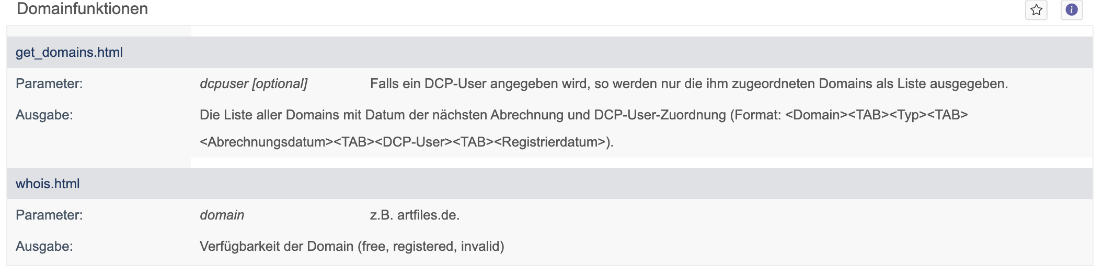Click the first Parameter: label under get_domains.html
The height and width of the screenshot is (267, 1103).
tap(49, 83)
